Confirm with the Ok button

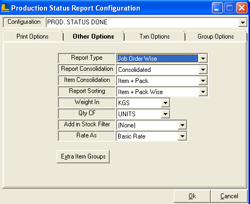tap(192, 196)
